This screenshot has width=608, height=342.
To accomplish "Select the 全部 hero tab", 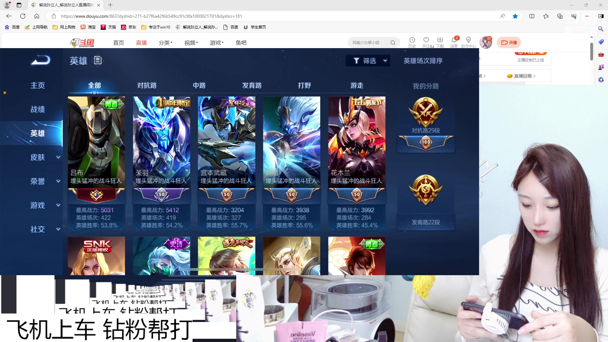I will point(94,85).
